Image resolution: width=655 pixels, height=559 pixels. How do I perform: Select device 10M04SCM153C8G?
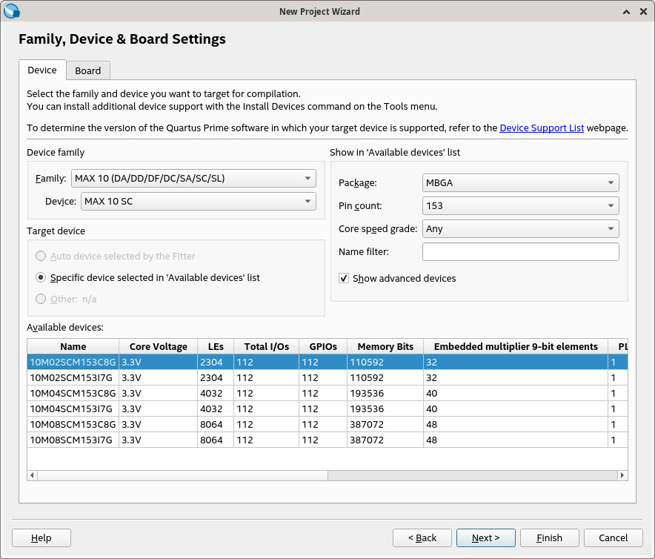coord(73,393)
